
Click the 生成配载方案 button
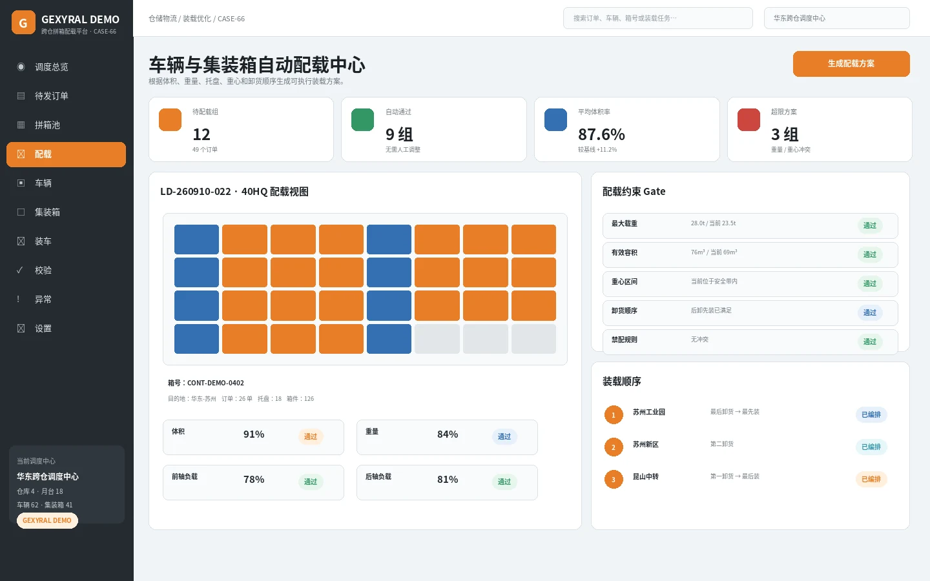pyautogui.click(x=851, y=64)
